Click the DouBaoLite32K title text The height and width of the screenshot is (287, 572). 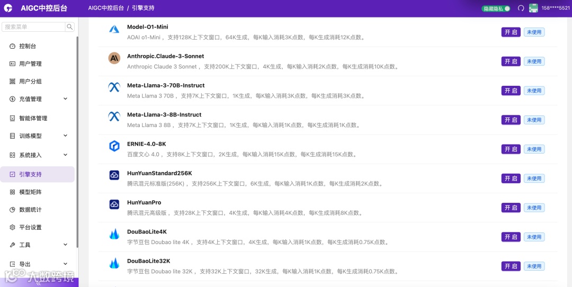(x=148, y=261)
